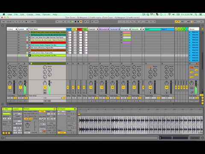
Task: Click the Launch box title bar
Action: [x=18, y=109]
